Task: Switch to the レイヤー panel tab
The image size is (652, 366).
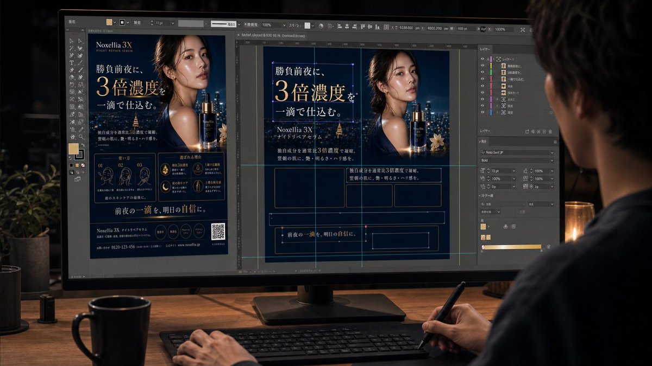Action: coord(485,49)
